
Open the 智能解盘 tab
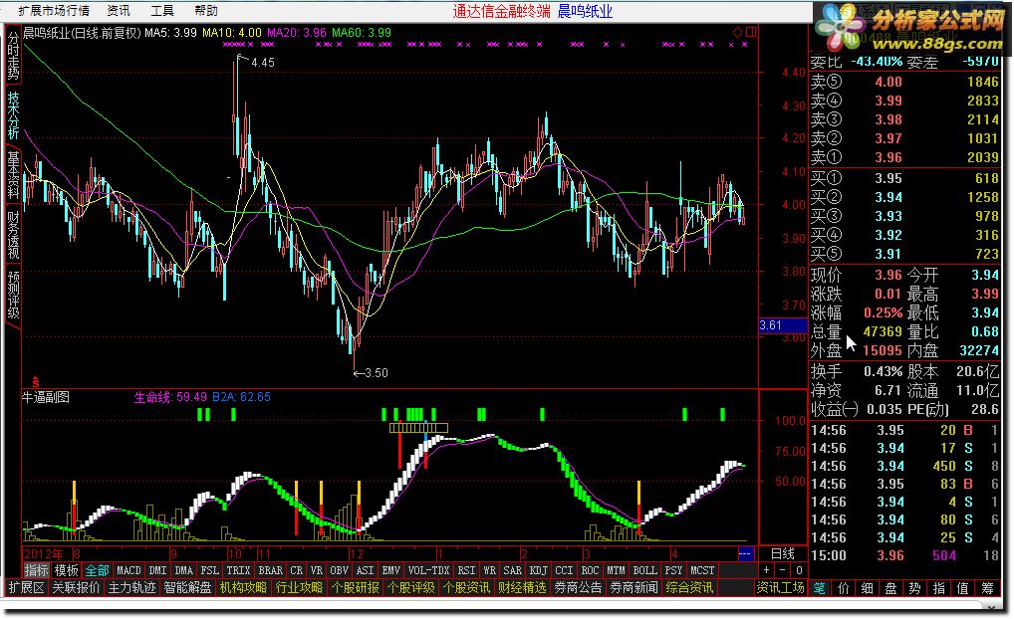pos(187,587)
